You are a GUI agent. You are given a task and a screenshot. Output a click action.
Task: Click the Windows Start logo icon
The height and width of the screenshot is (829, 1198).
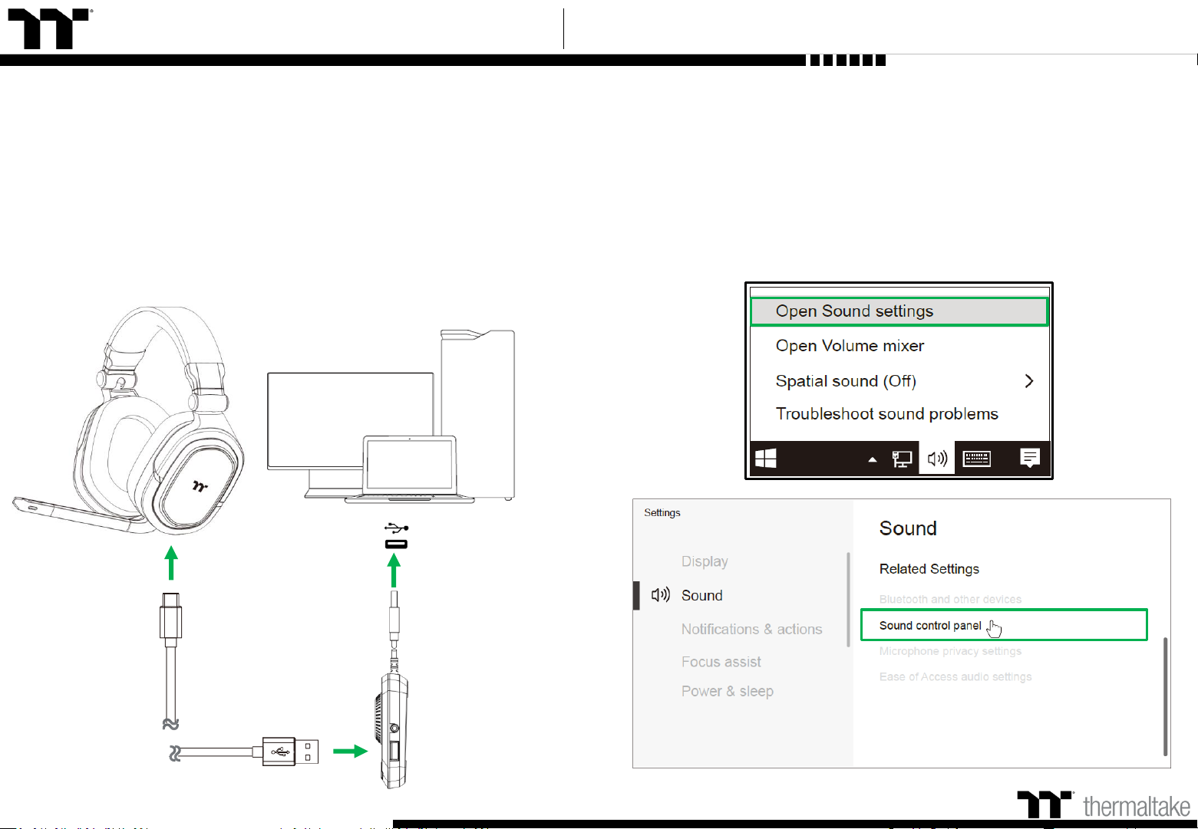point(766,459)
